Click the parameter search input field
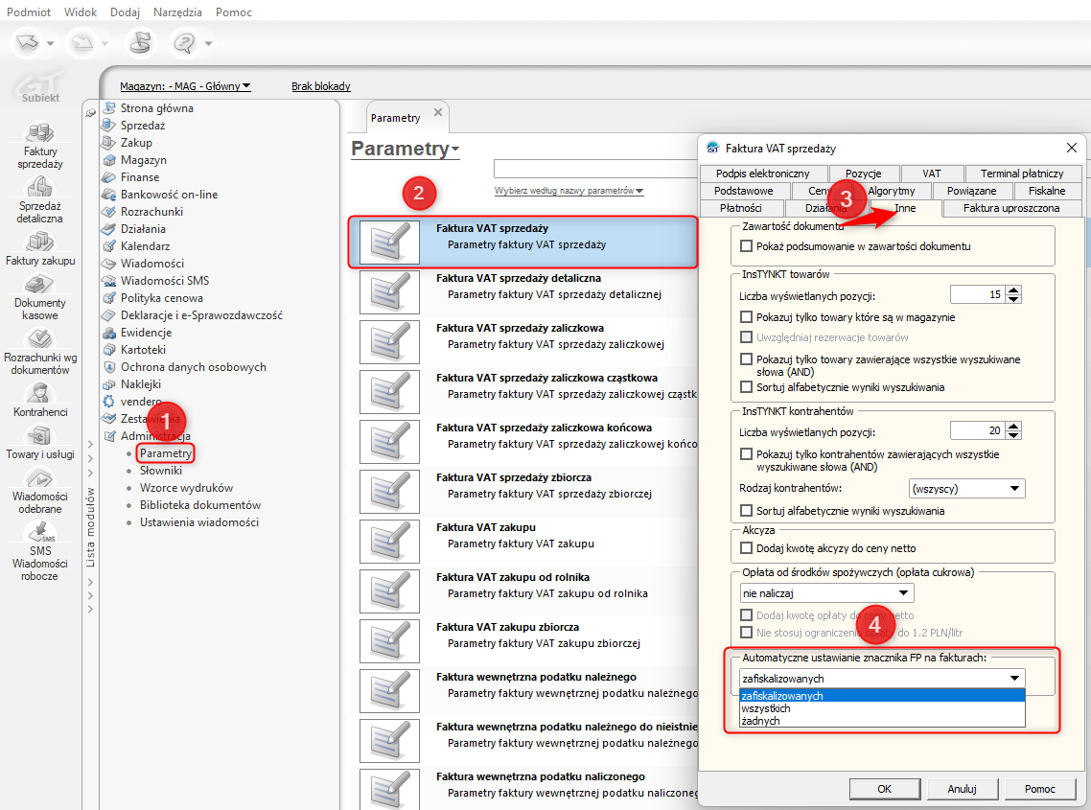This screenshot has height=810, width=1091. pos(596,169)
